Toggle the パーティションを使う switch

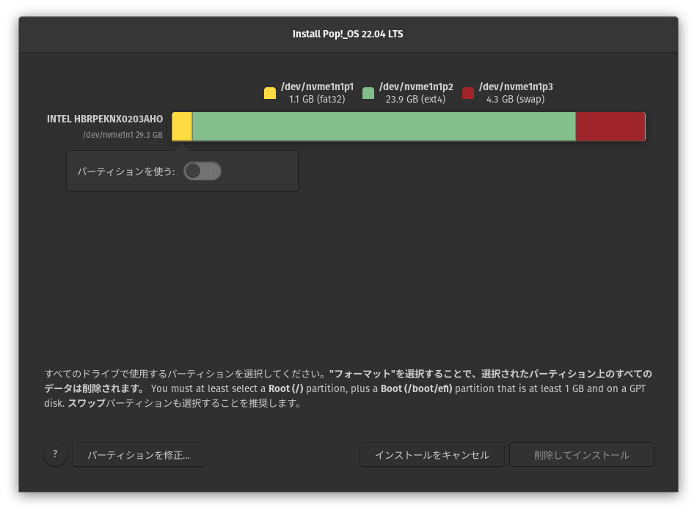pyautogui.click(x=202, y=171)
